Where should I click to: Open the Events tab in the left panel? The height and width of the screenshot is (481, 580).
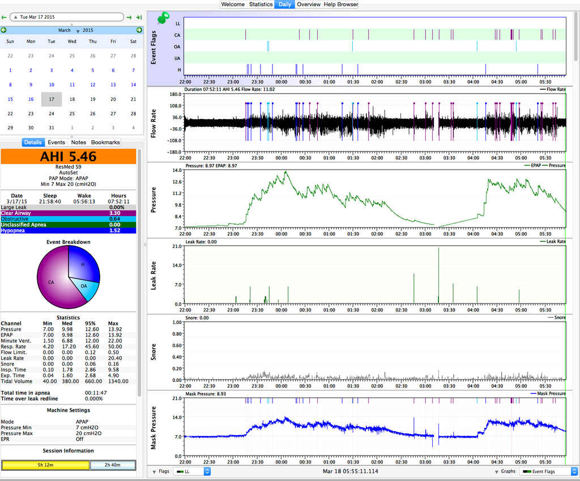(56, 142)
